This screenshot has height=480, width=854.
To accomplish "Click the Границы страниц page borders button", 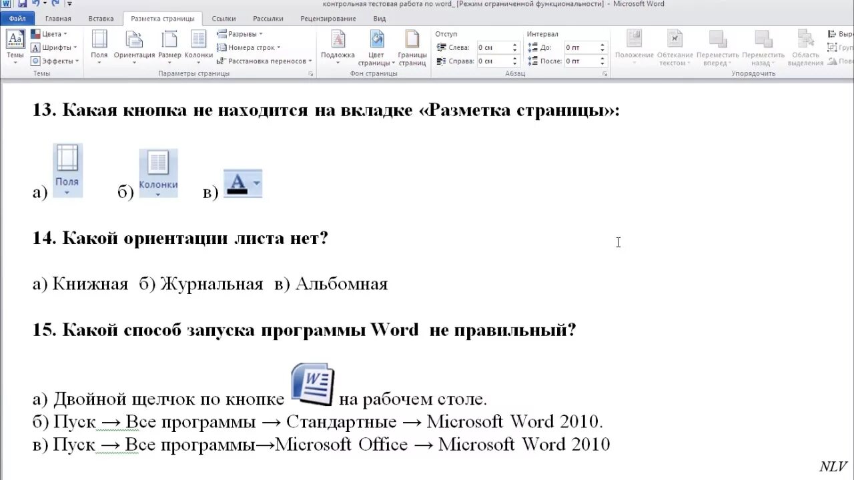I will pos(412,47).
